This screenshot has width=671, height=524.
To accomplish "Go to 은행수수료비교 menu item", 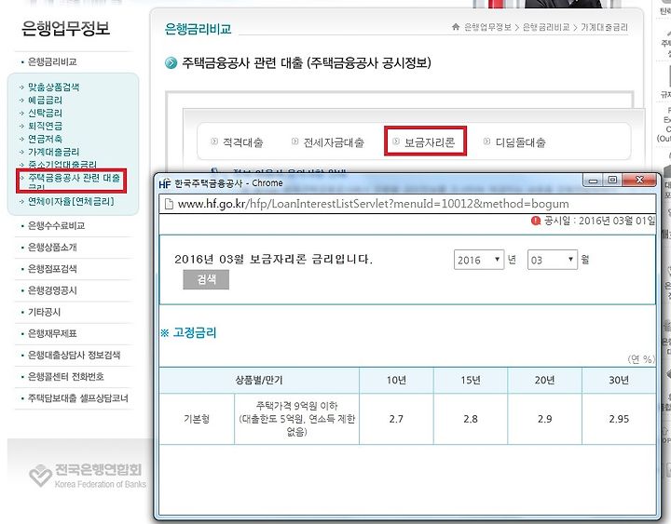I will click(56, 225).
